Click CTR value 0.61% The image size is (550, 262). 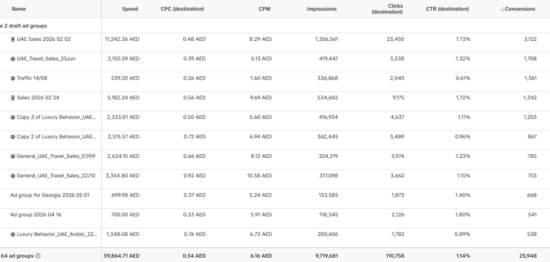pyautogui.click(x=463, y=78)
